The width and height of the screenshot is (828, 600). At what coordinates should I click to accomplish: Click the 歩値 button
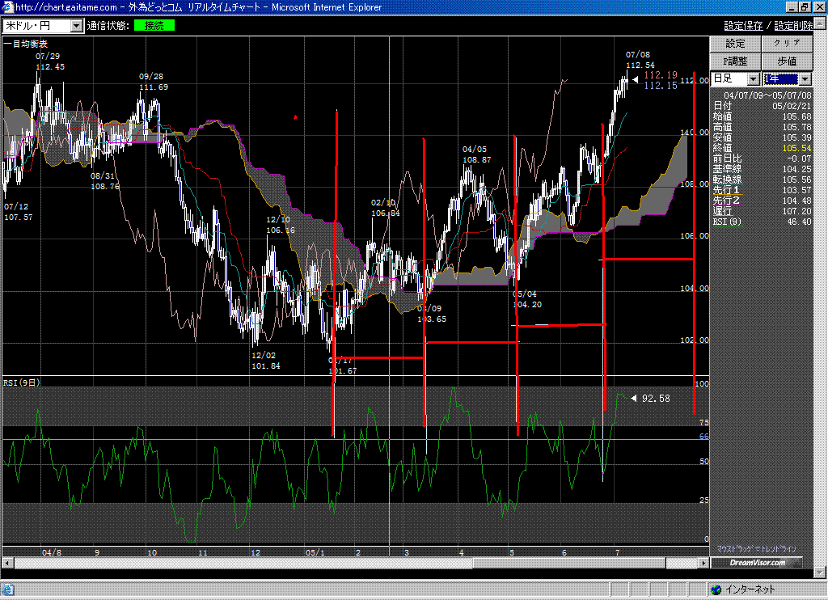click(x=787, y=61)
